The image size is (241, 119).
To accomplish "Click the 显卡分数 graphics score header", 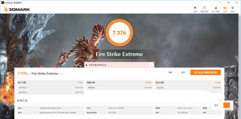I will [x=22, y=83].
